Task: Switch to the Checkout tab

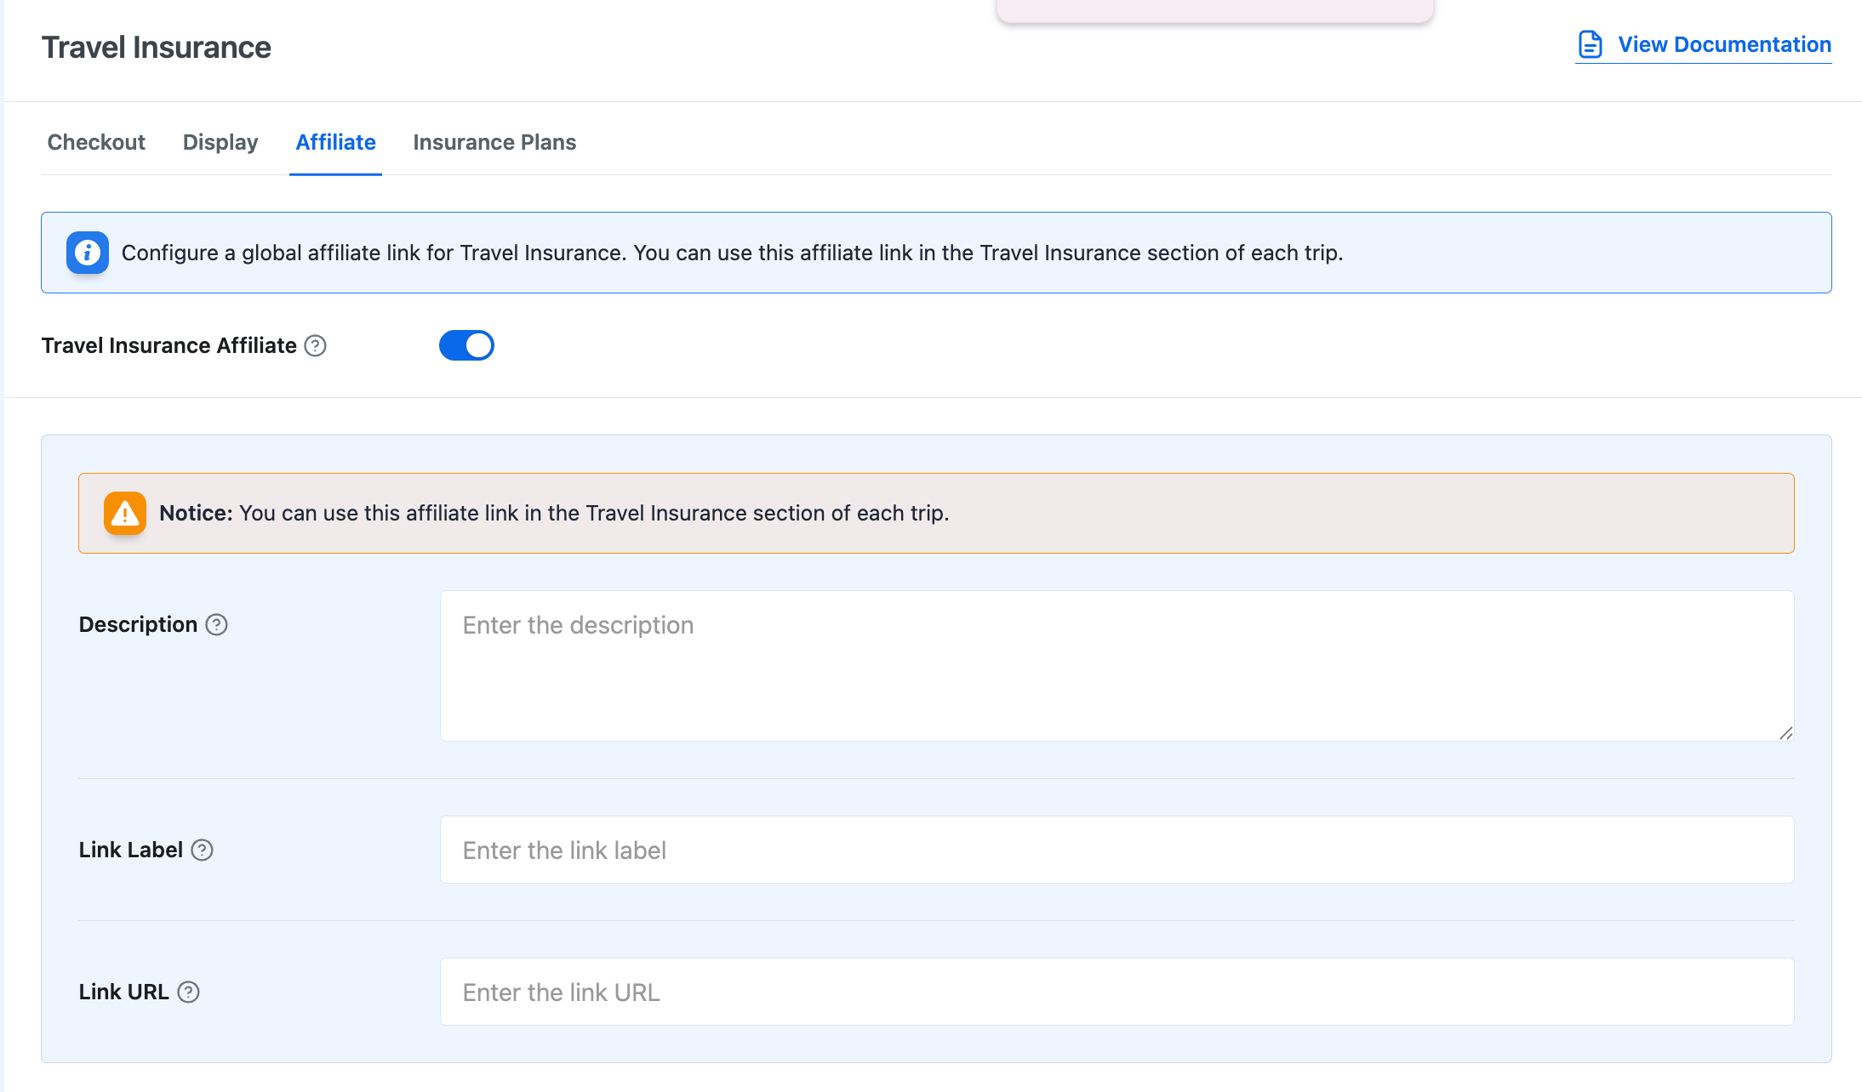Action: point(96,142)
